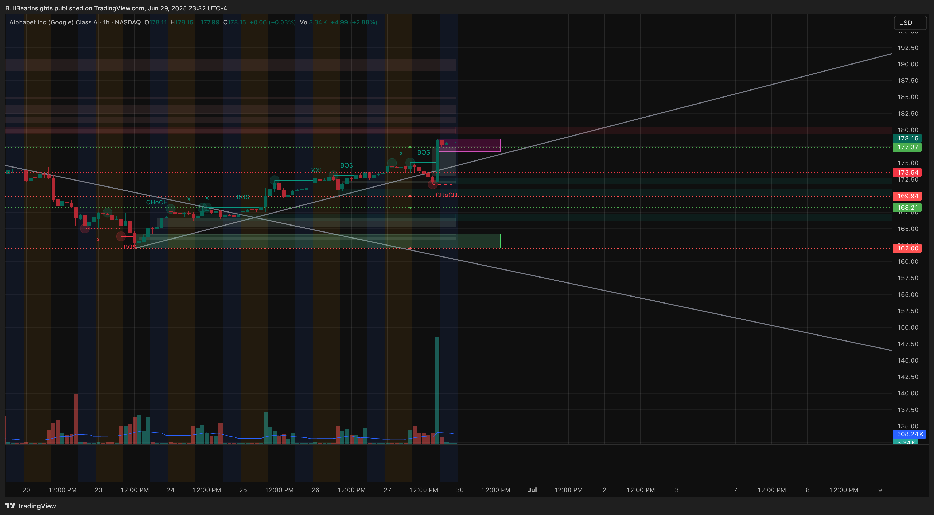This screenshot has width=934, height=515.
Task: Click the topmost green BOS label below 177.37 line
Action: point(424,152)
